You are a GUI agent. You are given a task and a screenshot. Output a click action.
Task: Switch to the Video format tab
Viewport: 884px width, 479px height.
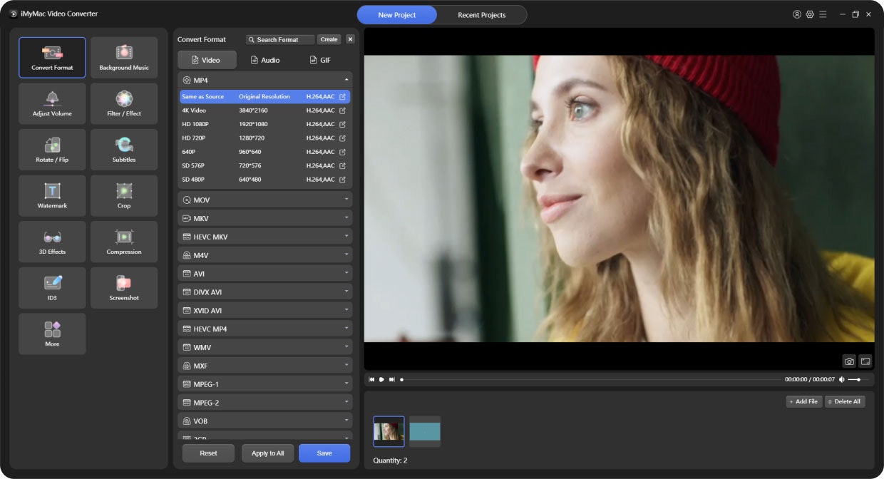pyautogui.click(x=207, y=60)
